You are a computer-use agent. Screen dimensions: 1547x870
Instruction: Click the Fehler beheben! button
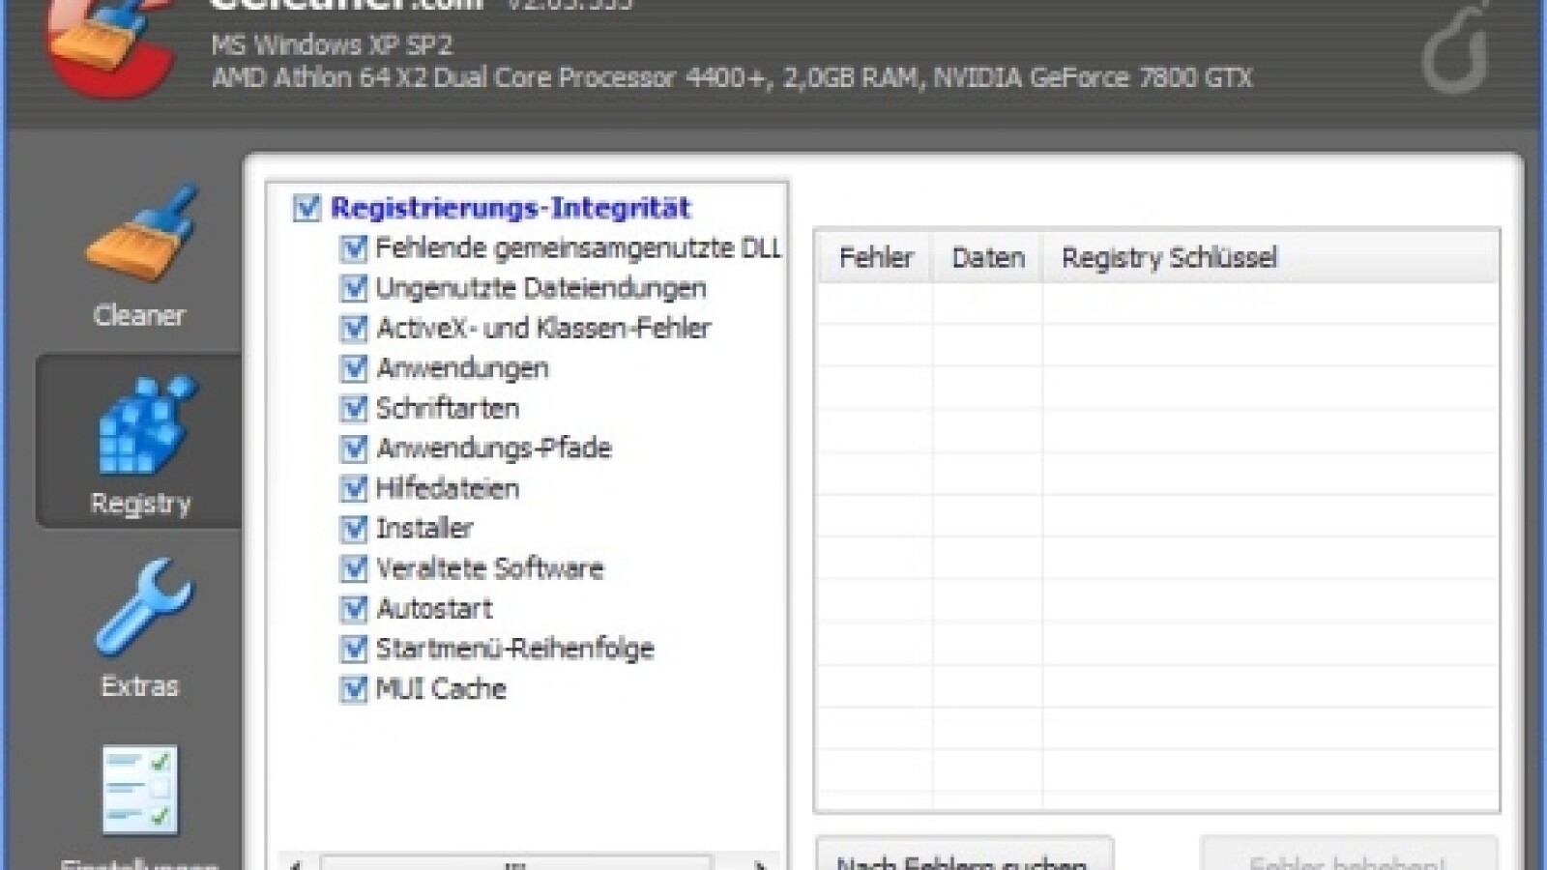(x=1348, y=856)
